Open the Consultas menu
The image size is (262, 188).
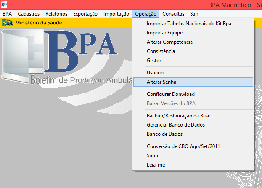173,14
